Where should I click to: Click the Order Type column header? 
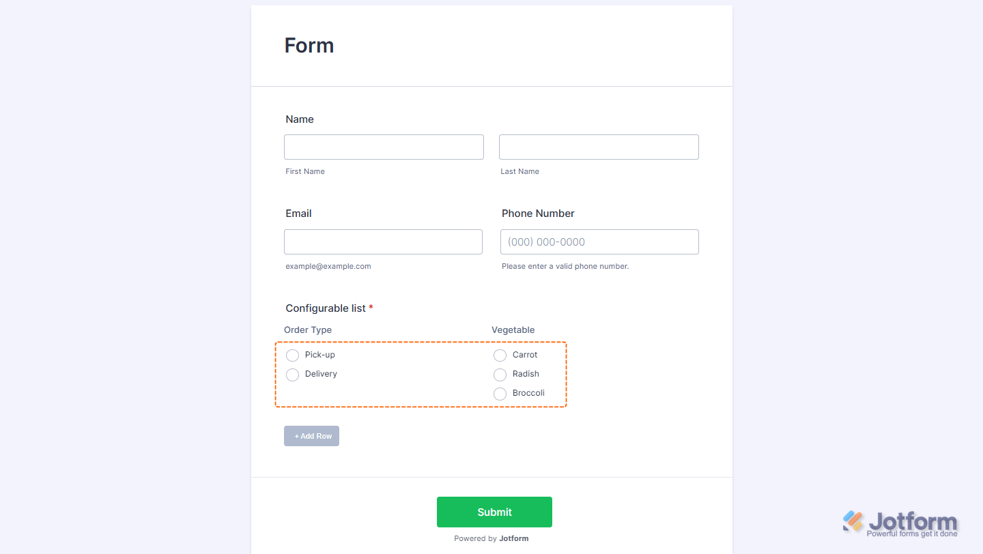(308, 330)
